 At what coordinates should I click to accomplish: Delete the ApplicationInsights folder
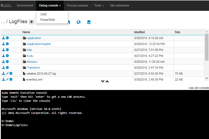(x=7, y=44)
